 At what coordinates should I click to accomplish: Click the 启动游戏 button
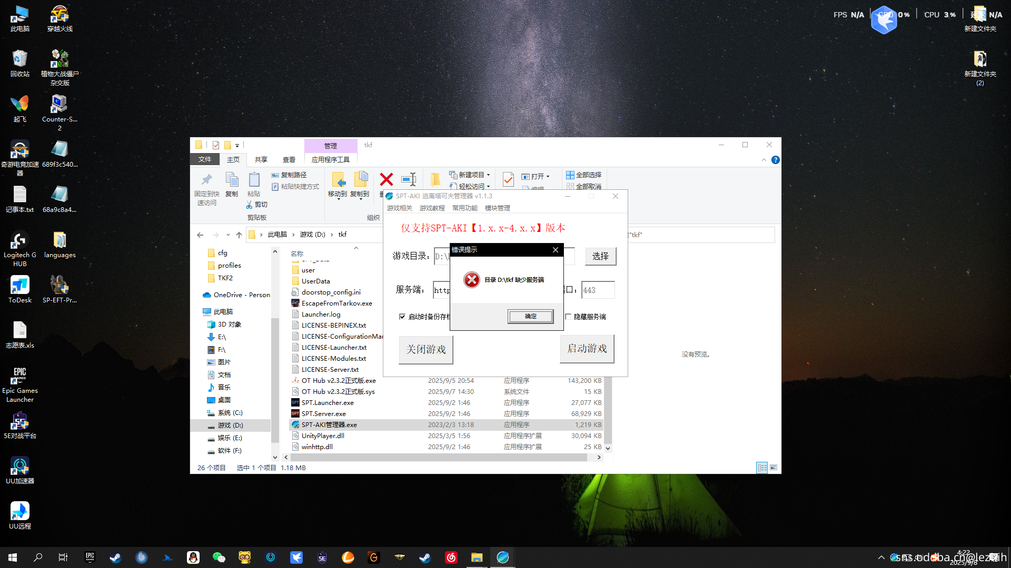[x=587, y=349]
